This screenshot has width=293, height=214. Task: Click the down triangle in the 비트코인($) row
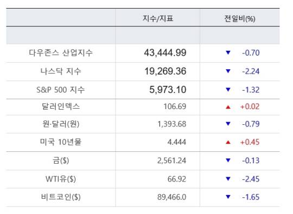click(x=228, y=197)
